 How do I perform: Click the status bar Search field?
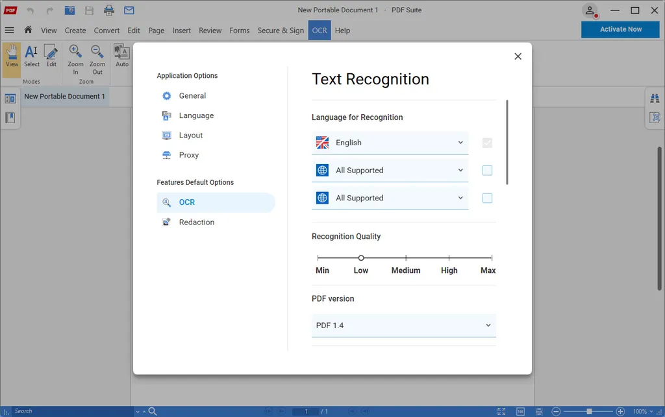(x=72, y=411)
